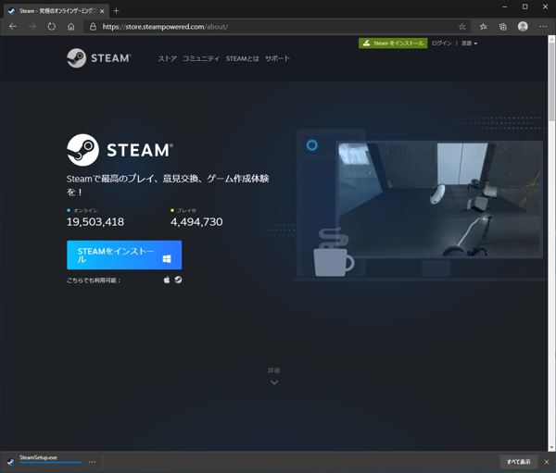
Task: Click the large Steam hero logo
Action: (x=120, y=150)
